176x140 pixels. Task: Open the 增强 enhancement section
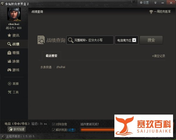13,53
